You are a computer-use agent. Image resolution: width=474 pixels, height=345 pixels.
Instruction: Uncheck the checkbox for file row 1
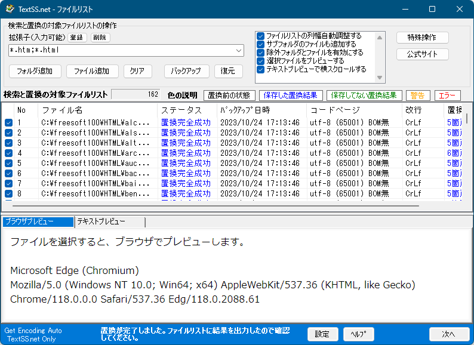(x=8, y=122)
